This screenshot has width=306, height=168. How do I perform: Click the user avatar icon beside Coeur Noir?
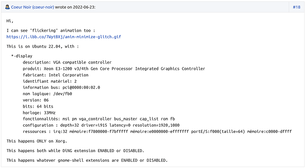[x=8, y=7]
